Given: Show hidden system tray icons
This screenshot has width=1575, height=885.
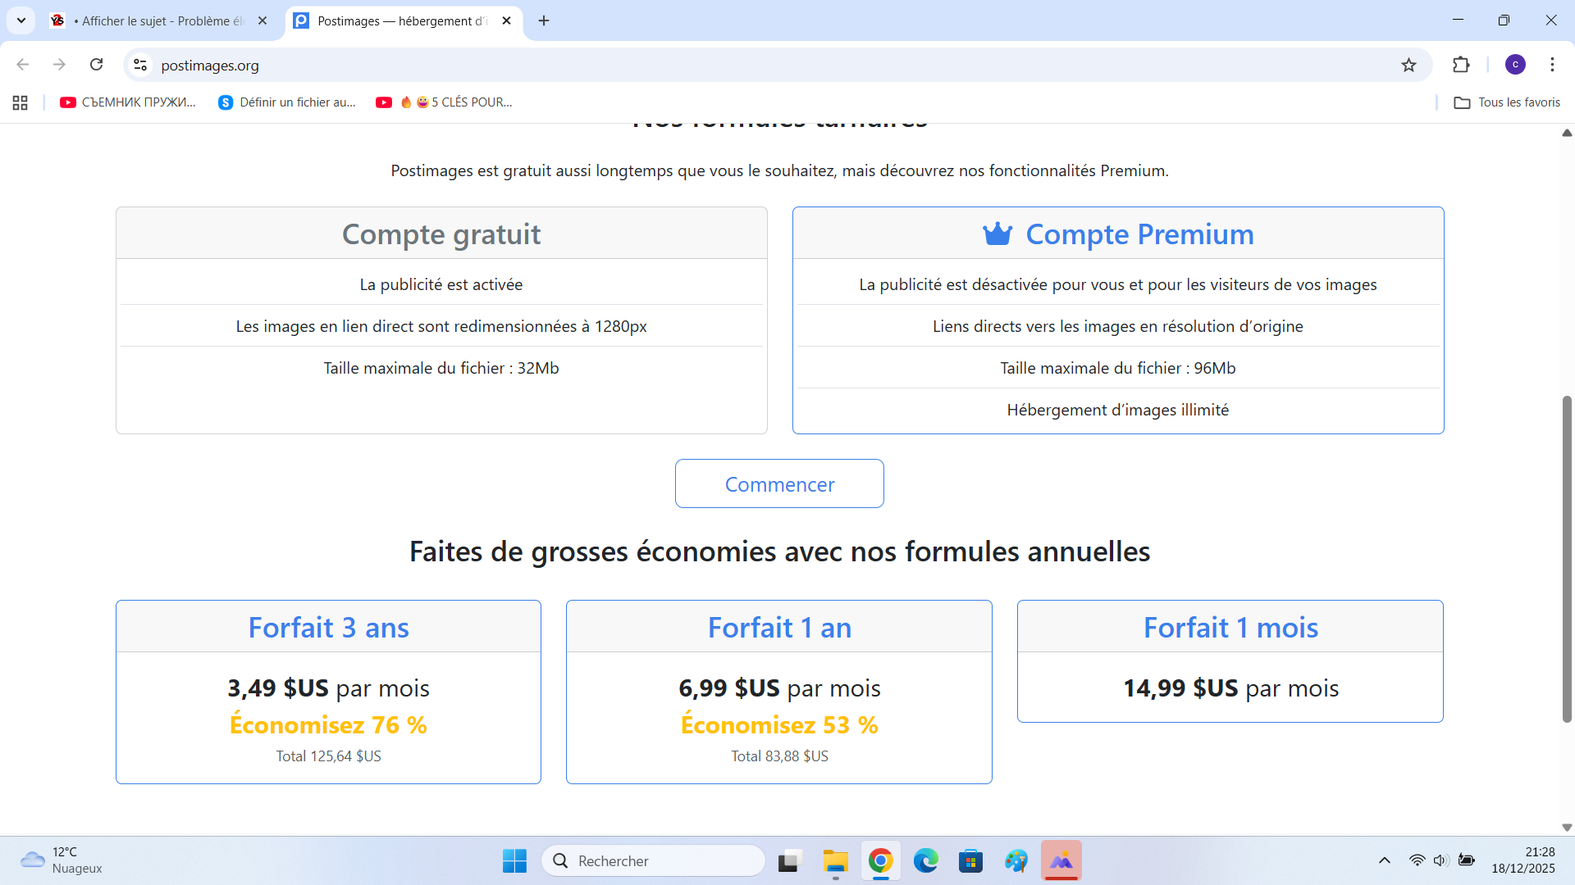Looking at the screenshot, I should 1384,860.
